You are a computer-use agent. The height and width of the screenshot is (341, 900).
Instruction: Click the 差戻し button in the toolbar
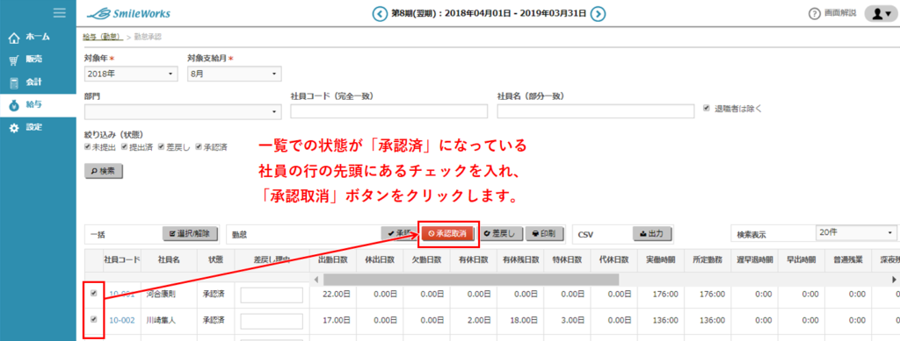pos(500,233)
